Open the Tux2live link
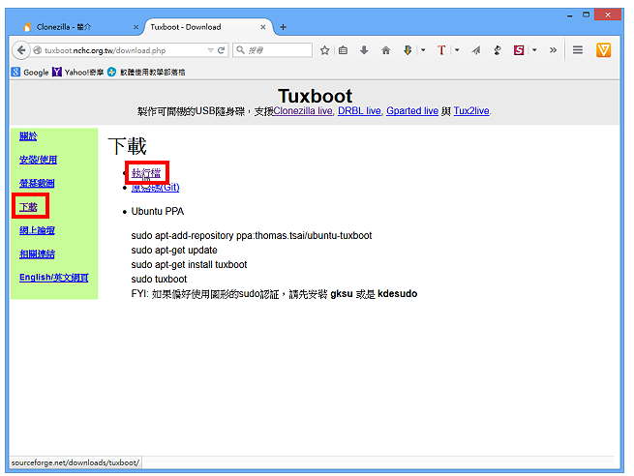The height and width of the screenshot is (476, 634). 471,110
